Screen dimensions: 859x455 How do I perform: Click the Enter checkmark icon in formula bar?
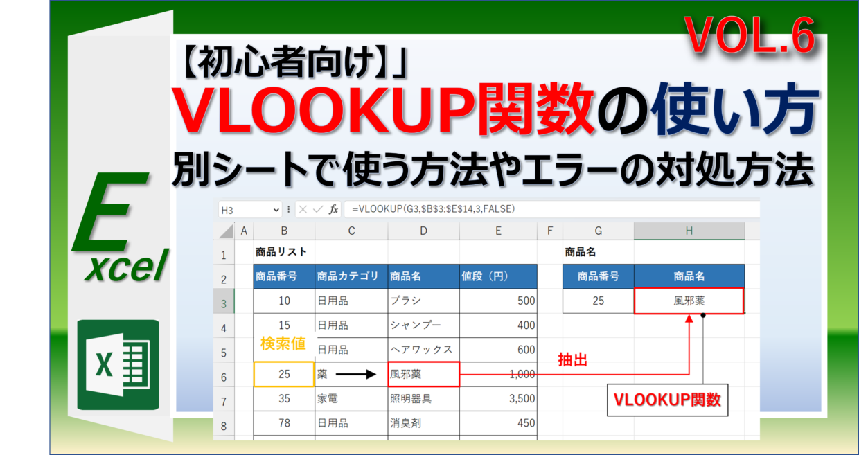click(318, 209)
